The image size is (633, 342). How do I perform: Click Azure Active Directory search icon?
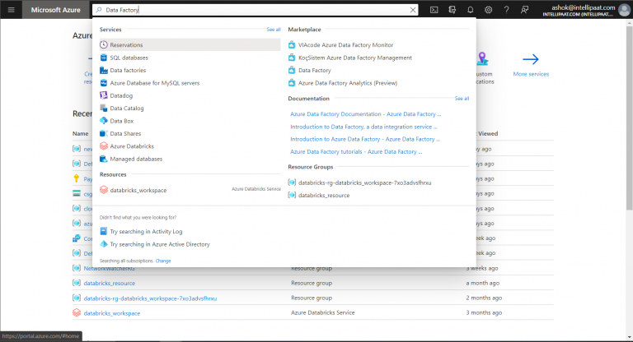click(x=104, y=244)
